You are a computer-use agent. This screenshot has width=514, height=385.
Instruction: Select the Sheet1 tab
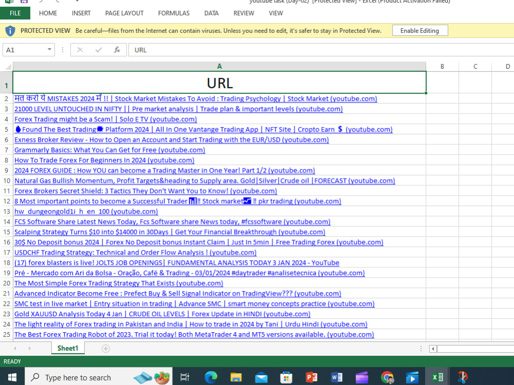coord(67,348)
